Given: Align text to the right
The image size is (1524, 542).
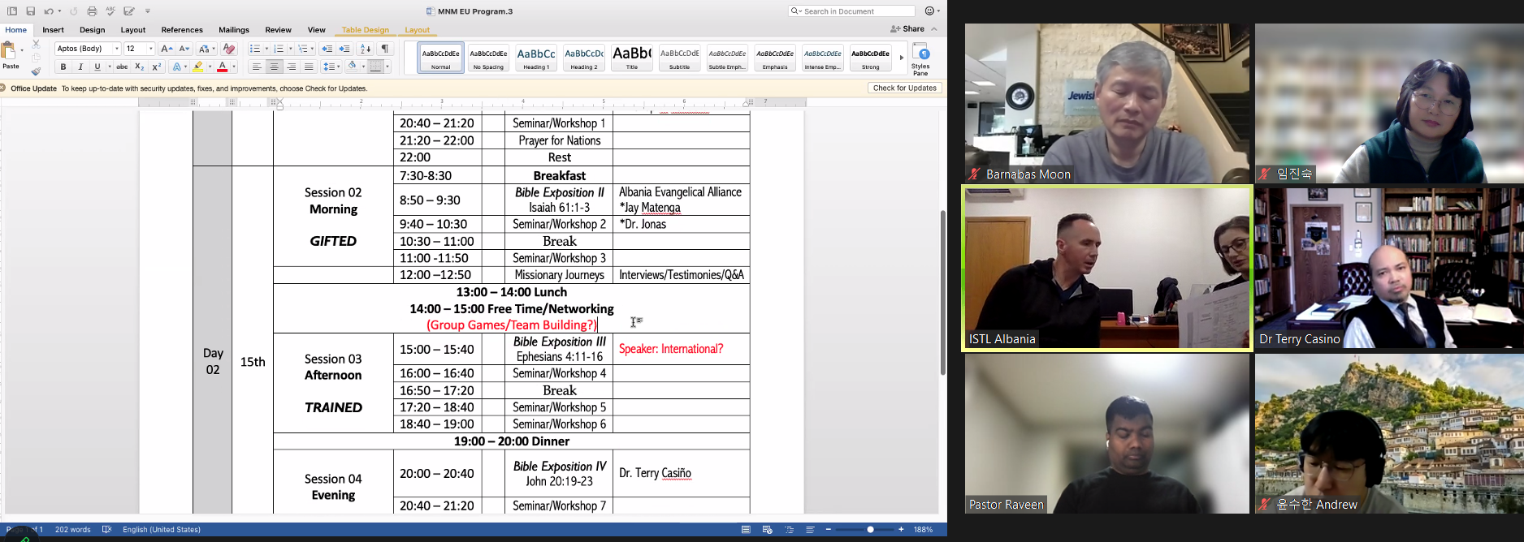Looking at the screenshot, I should tap(292, 67).
